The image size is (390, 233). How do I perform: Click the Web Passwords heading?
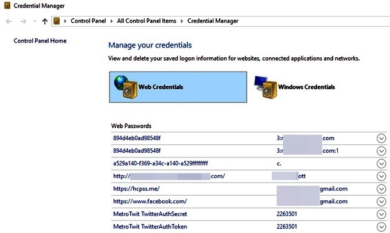131,126
